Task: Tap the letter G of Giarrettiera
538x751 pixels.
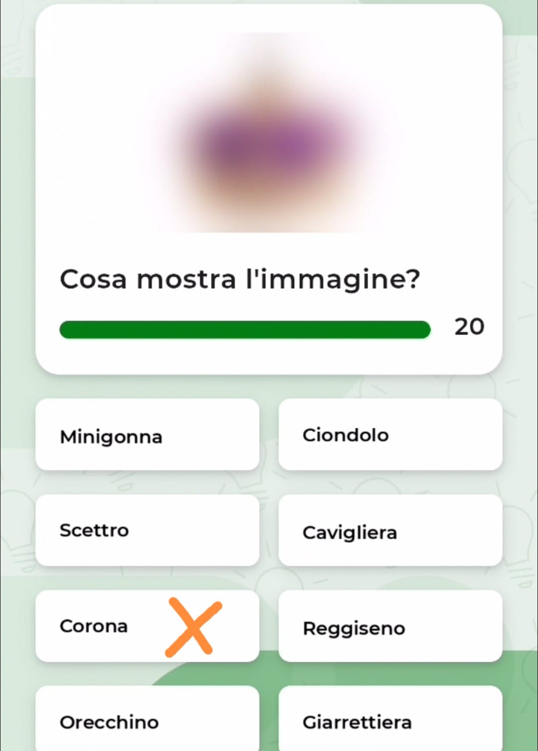Action: 309,722
